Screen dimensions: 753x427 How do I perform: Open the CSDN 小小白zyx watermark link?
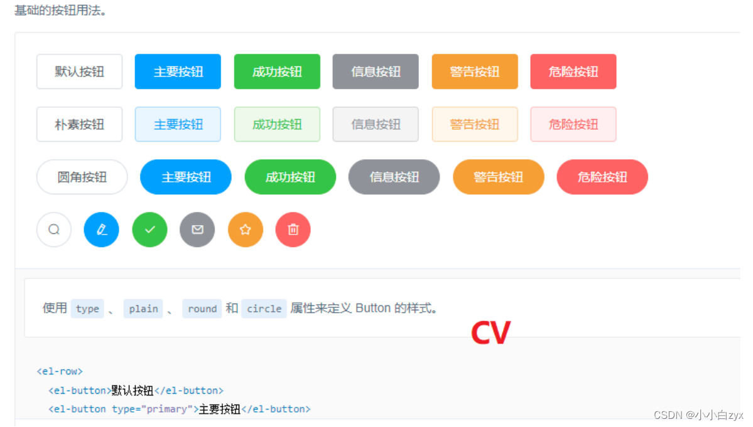tap(697, 414)
